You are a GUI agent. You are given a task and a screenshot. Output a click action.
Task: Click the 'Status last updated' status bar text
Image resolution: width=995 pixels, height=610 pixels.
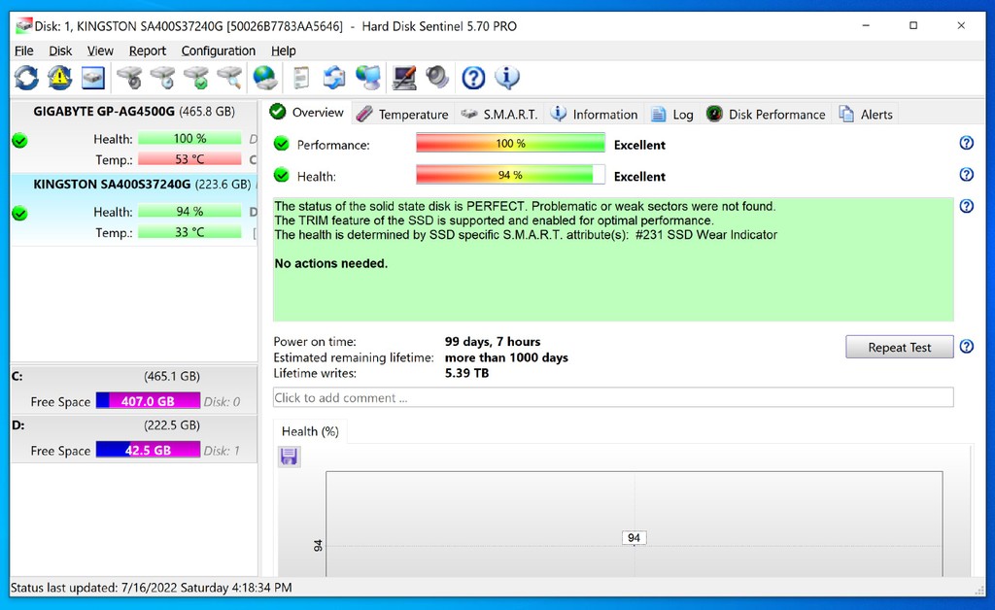pos(151,588)
